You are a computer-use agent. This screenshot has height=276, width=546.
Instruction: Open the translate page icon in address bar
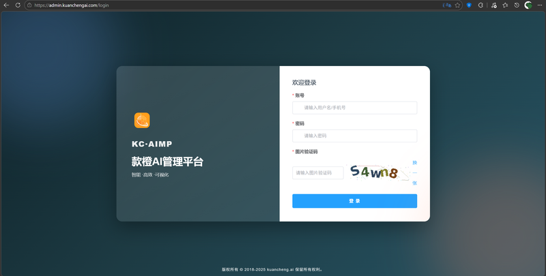coord(447,5)
